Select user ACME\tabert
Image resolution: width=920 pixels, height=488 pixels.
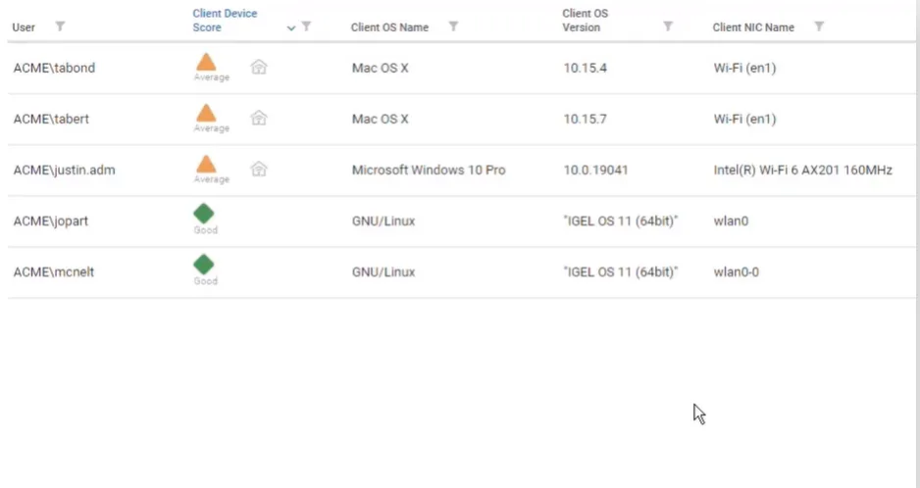pyautogui.click(x=51, y=120)
